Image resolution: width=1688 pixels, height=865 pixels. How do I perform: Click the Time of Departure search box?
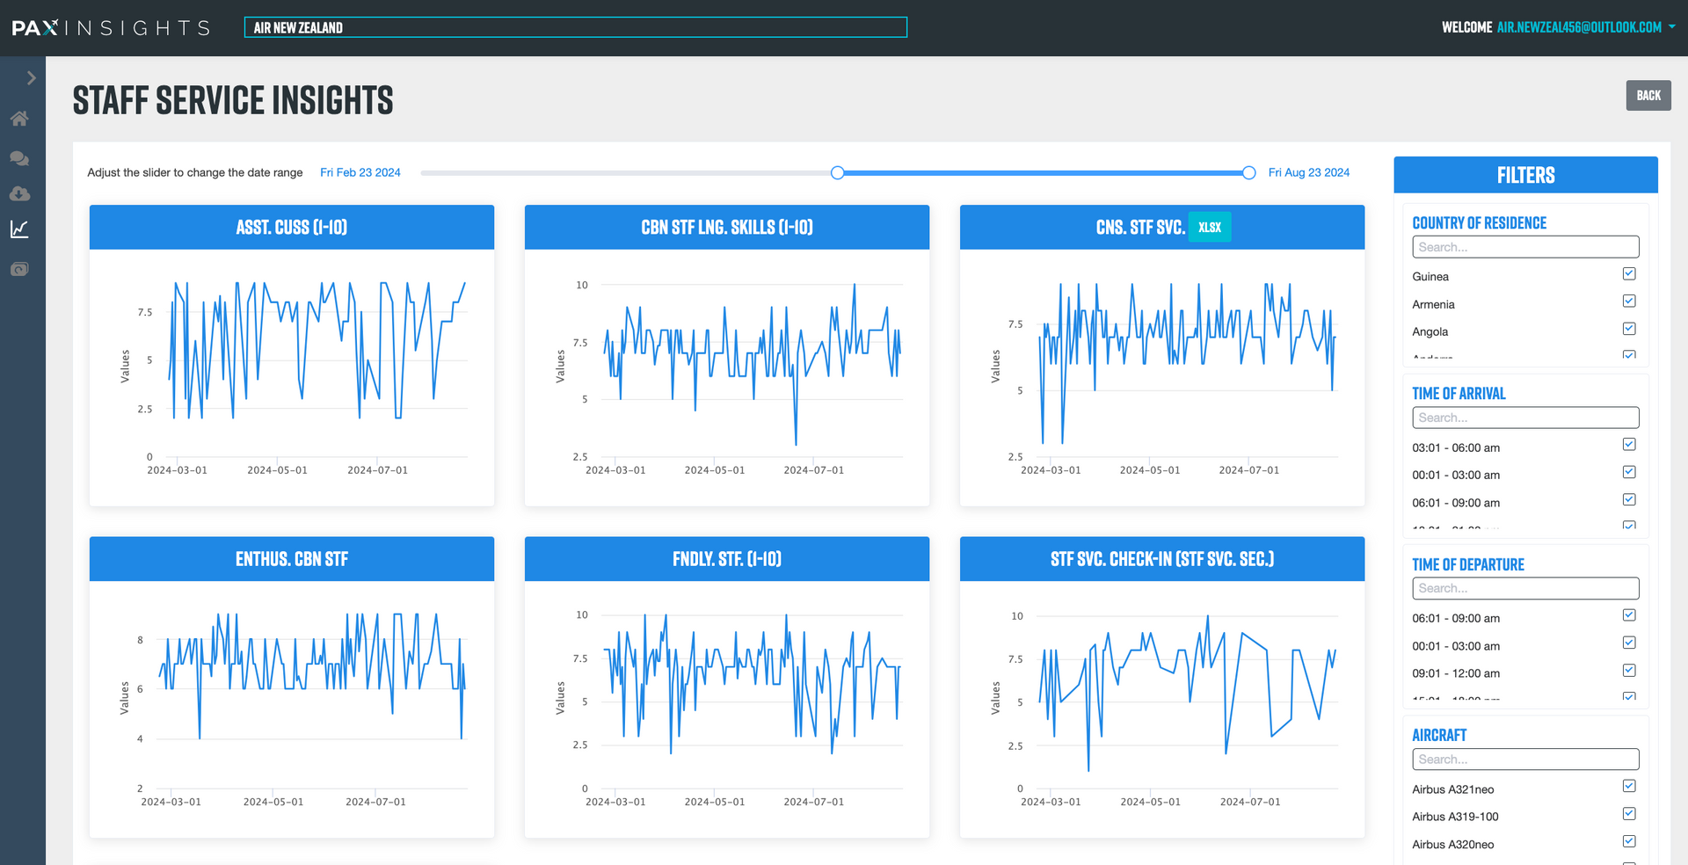[x=1524, y=588]
